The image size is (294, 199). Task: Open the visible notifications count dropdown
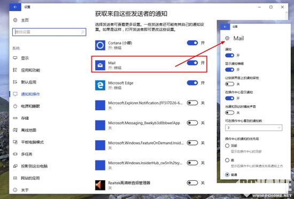tap(254, 128)
